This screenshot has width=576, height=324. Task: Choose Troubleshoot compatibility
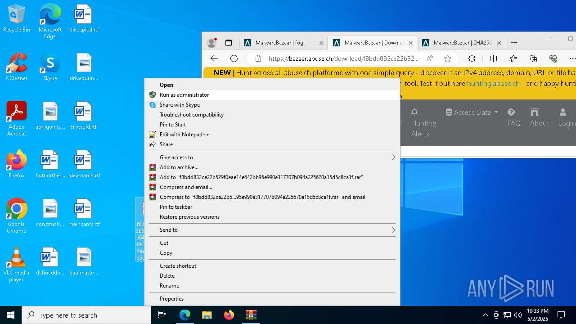click(272, 115)
